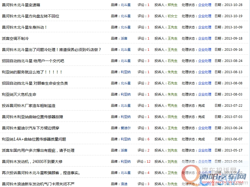Click comment count 12 in 24000不到要大修 row
Image resolution: width=250 pixels, height=187 pixels.
149,161
